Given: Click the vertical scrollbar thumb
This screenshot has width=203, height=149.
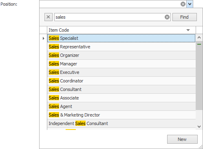Looking at the screenshot, I should tap(199, 76).
